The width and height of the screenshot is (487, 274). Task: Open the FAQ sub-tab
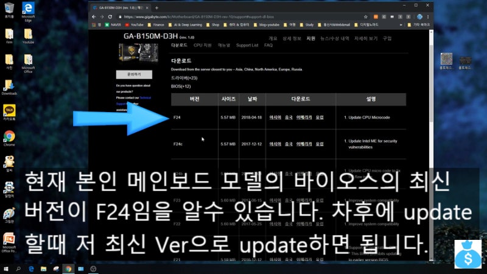(x=268, y=45)
